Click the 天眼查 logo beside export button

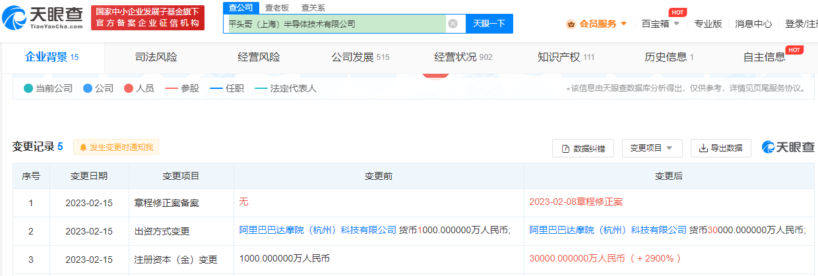point(788,148)
